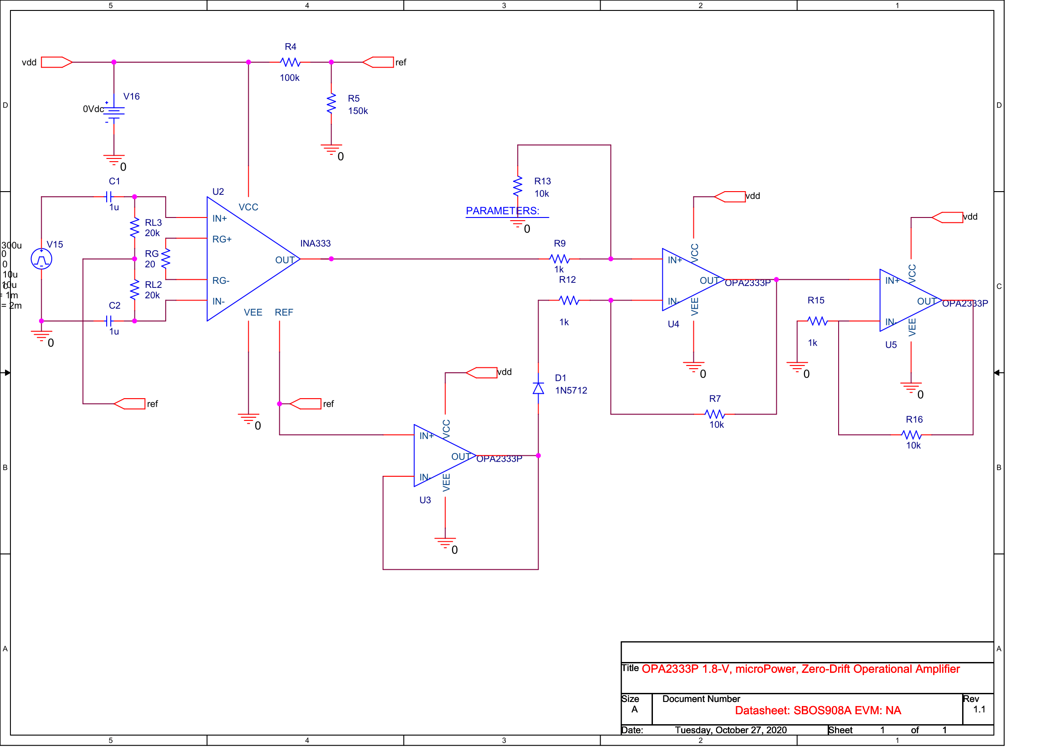This screenshot has width=1062, height=751.
Task: Click the junction dot at U3 output
Action: [x=538, y=455]
